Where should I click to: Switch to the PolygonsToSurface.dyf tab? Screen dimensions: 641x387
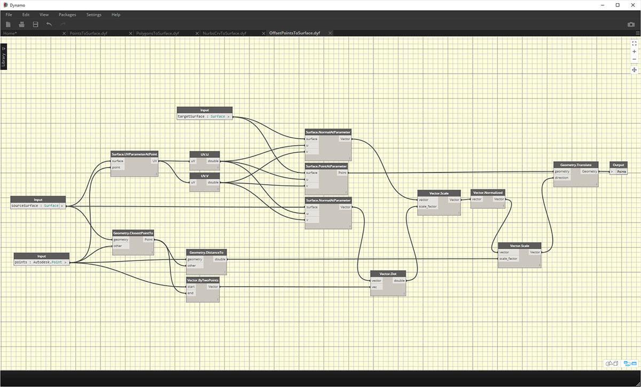pyautogui.click(x=158, y=33)
